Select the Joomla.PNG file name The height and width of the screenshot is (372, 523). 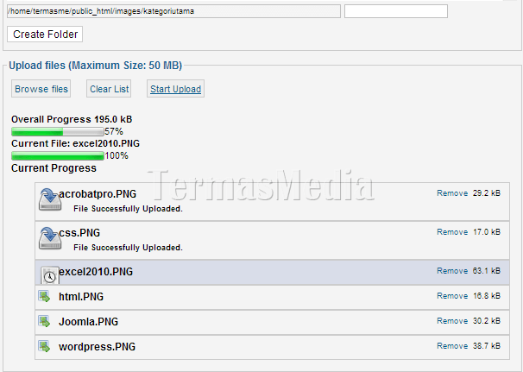pyautogui.click(x=88, y=322)
